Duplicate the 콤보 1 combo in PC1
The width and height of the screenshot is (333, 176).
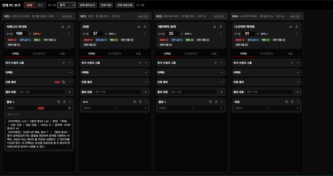(x=59, y=102)
